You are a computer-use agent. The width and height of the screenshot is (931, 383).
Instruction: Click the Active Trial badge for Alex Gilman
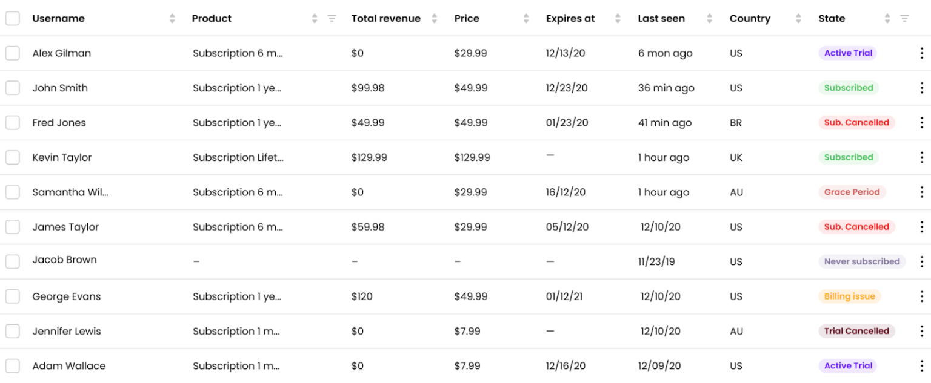click(847, 53)
